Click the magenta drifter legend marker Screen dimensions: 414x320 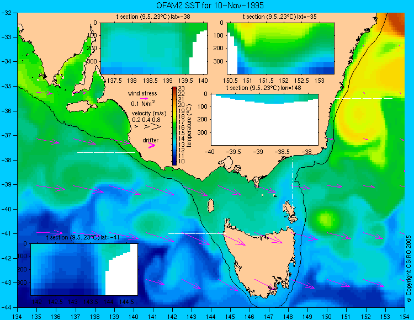(152, 145)
